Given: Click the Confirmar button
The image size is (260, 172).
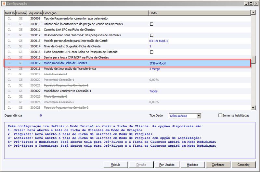Looking at the screenshot, I should tap(218, 165).
